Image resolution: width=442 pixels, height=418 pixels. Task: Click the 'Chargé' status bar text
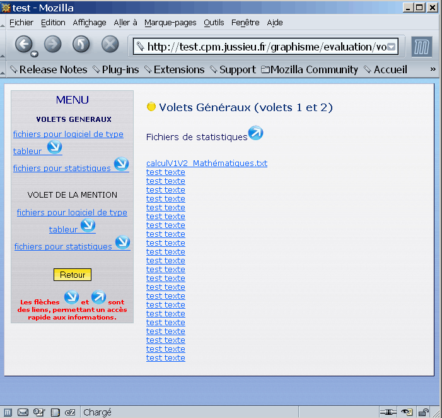pos(97,412)
